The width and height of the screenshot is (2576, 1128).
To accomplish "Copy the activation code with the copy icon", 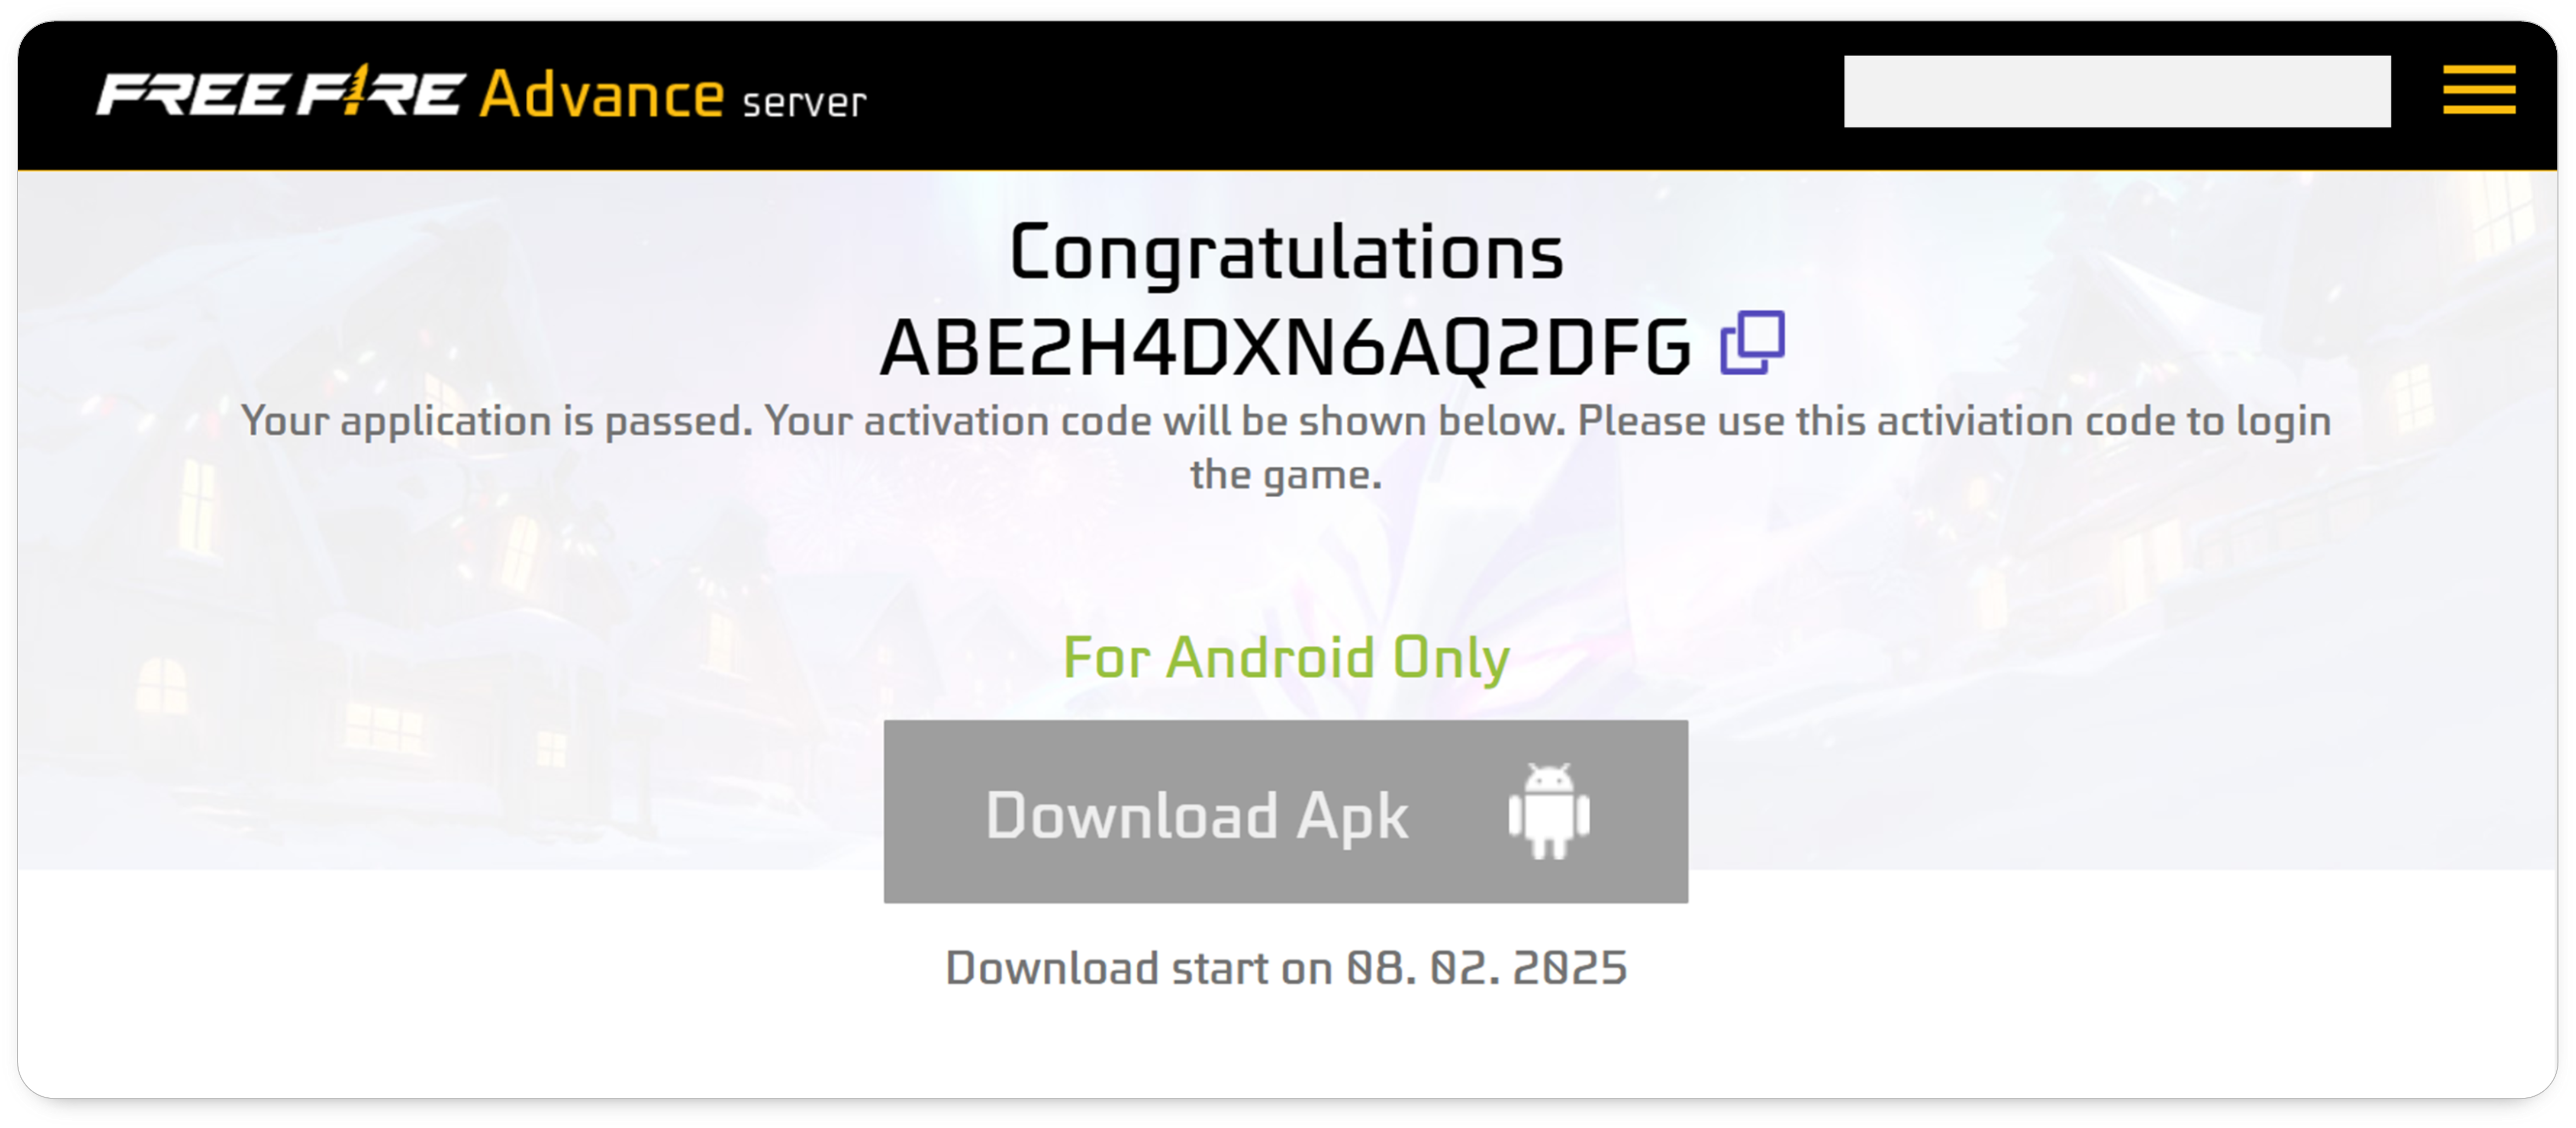I will [x=1752, y=343].
